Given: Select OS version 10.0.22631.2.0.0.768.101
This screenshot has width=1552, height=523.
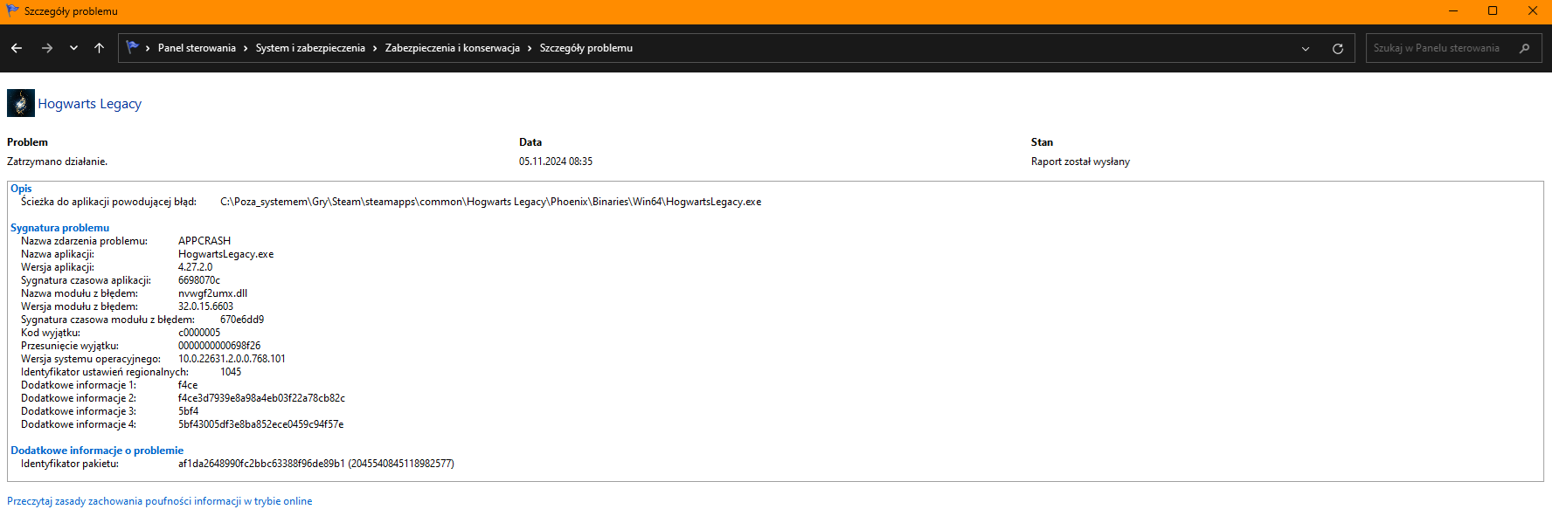Looking at the screenshot, I should click(232, 359).
